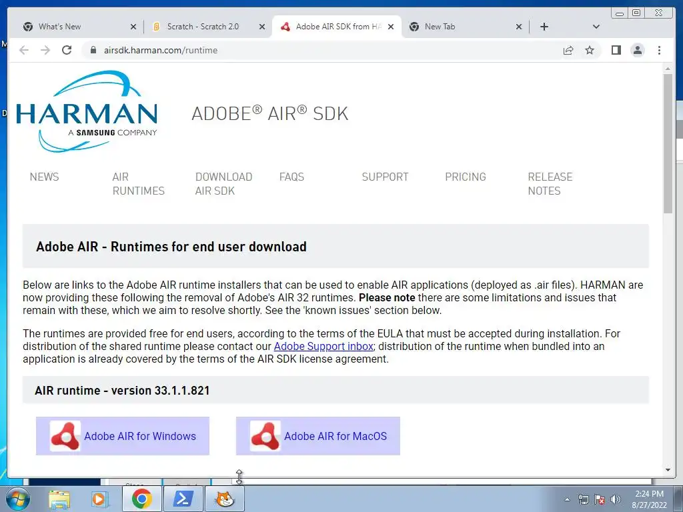Open the FAQS page
Image resolution: width=683 pixels, height=512 pixels.
click(291, 177)
